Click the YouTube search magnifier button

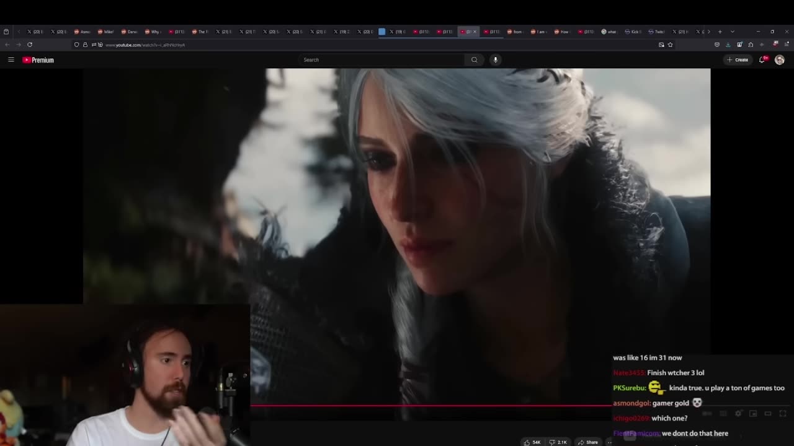point(475,59)
